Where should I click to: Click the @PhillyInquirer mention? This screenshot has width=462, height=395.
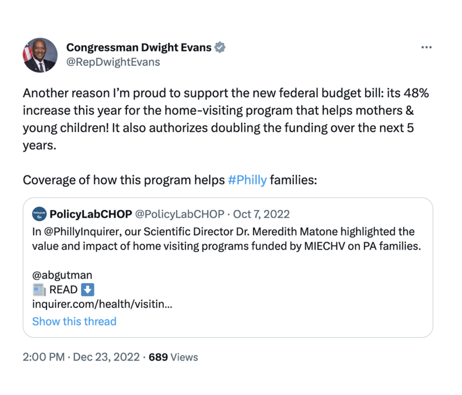[80, 231]
